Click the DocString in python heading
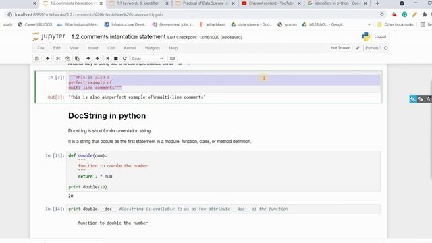This screenshot has width=432, height=243. click(107, 115)
